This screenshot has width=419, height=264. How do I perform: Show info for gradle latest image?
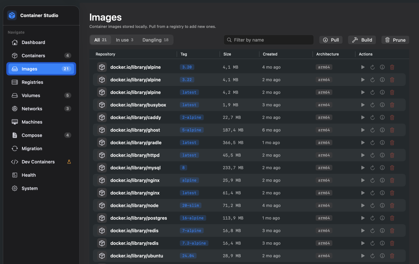382,143
